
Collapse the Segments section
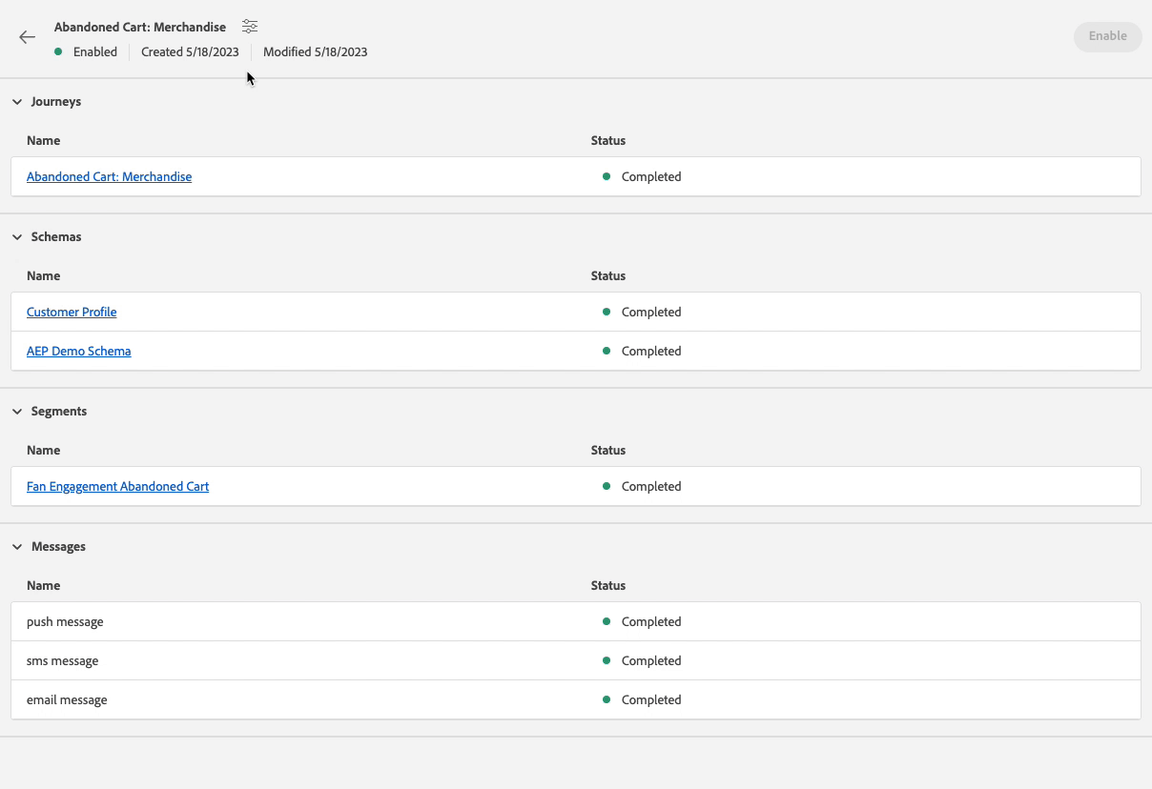click(x=17, y=412)
